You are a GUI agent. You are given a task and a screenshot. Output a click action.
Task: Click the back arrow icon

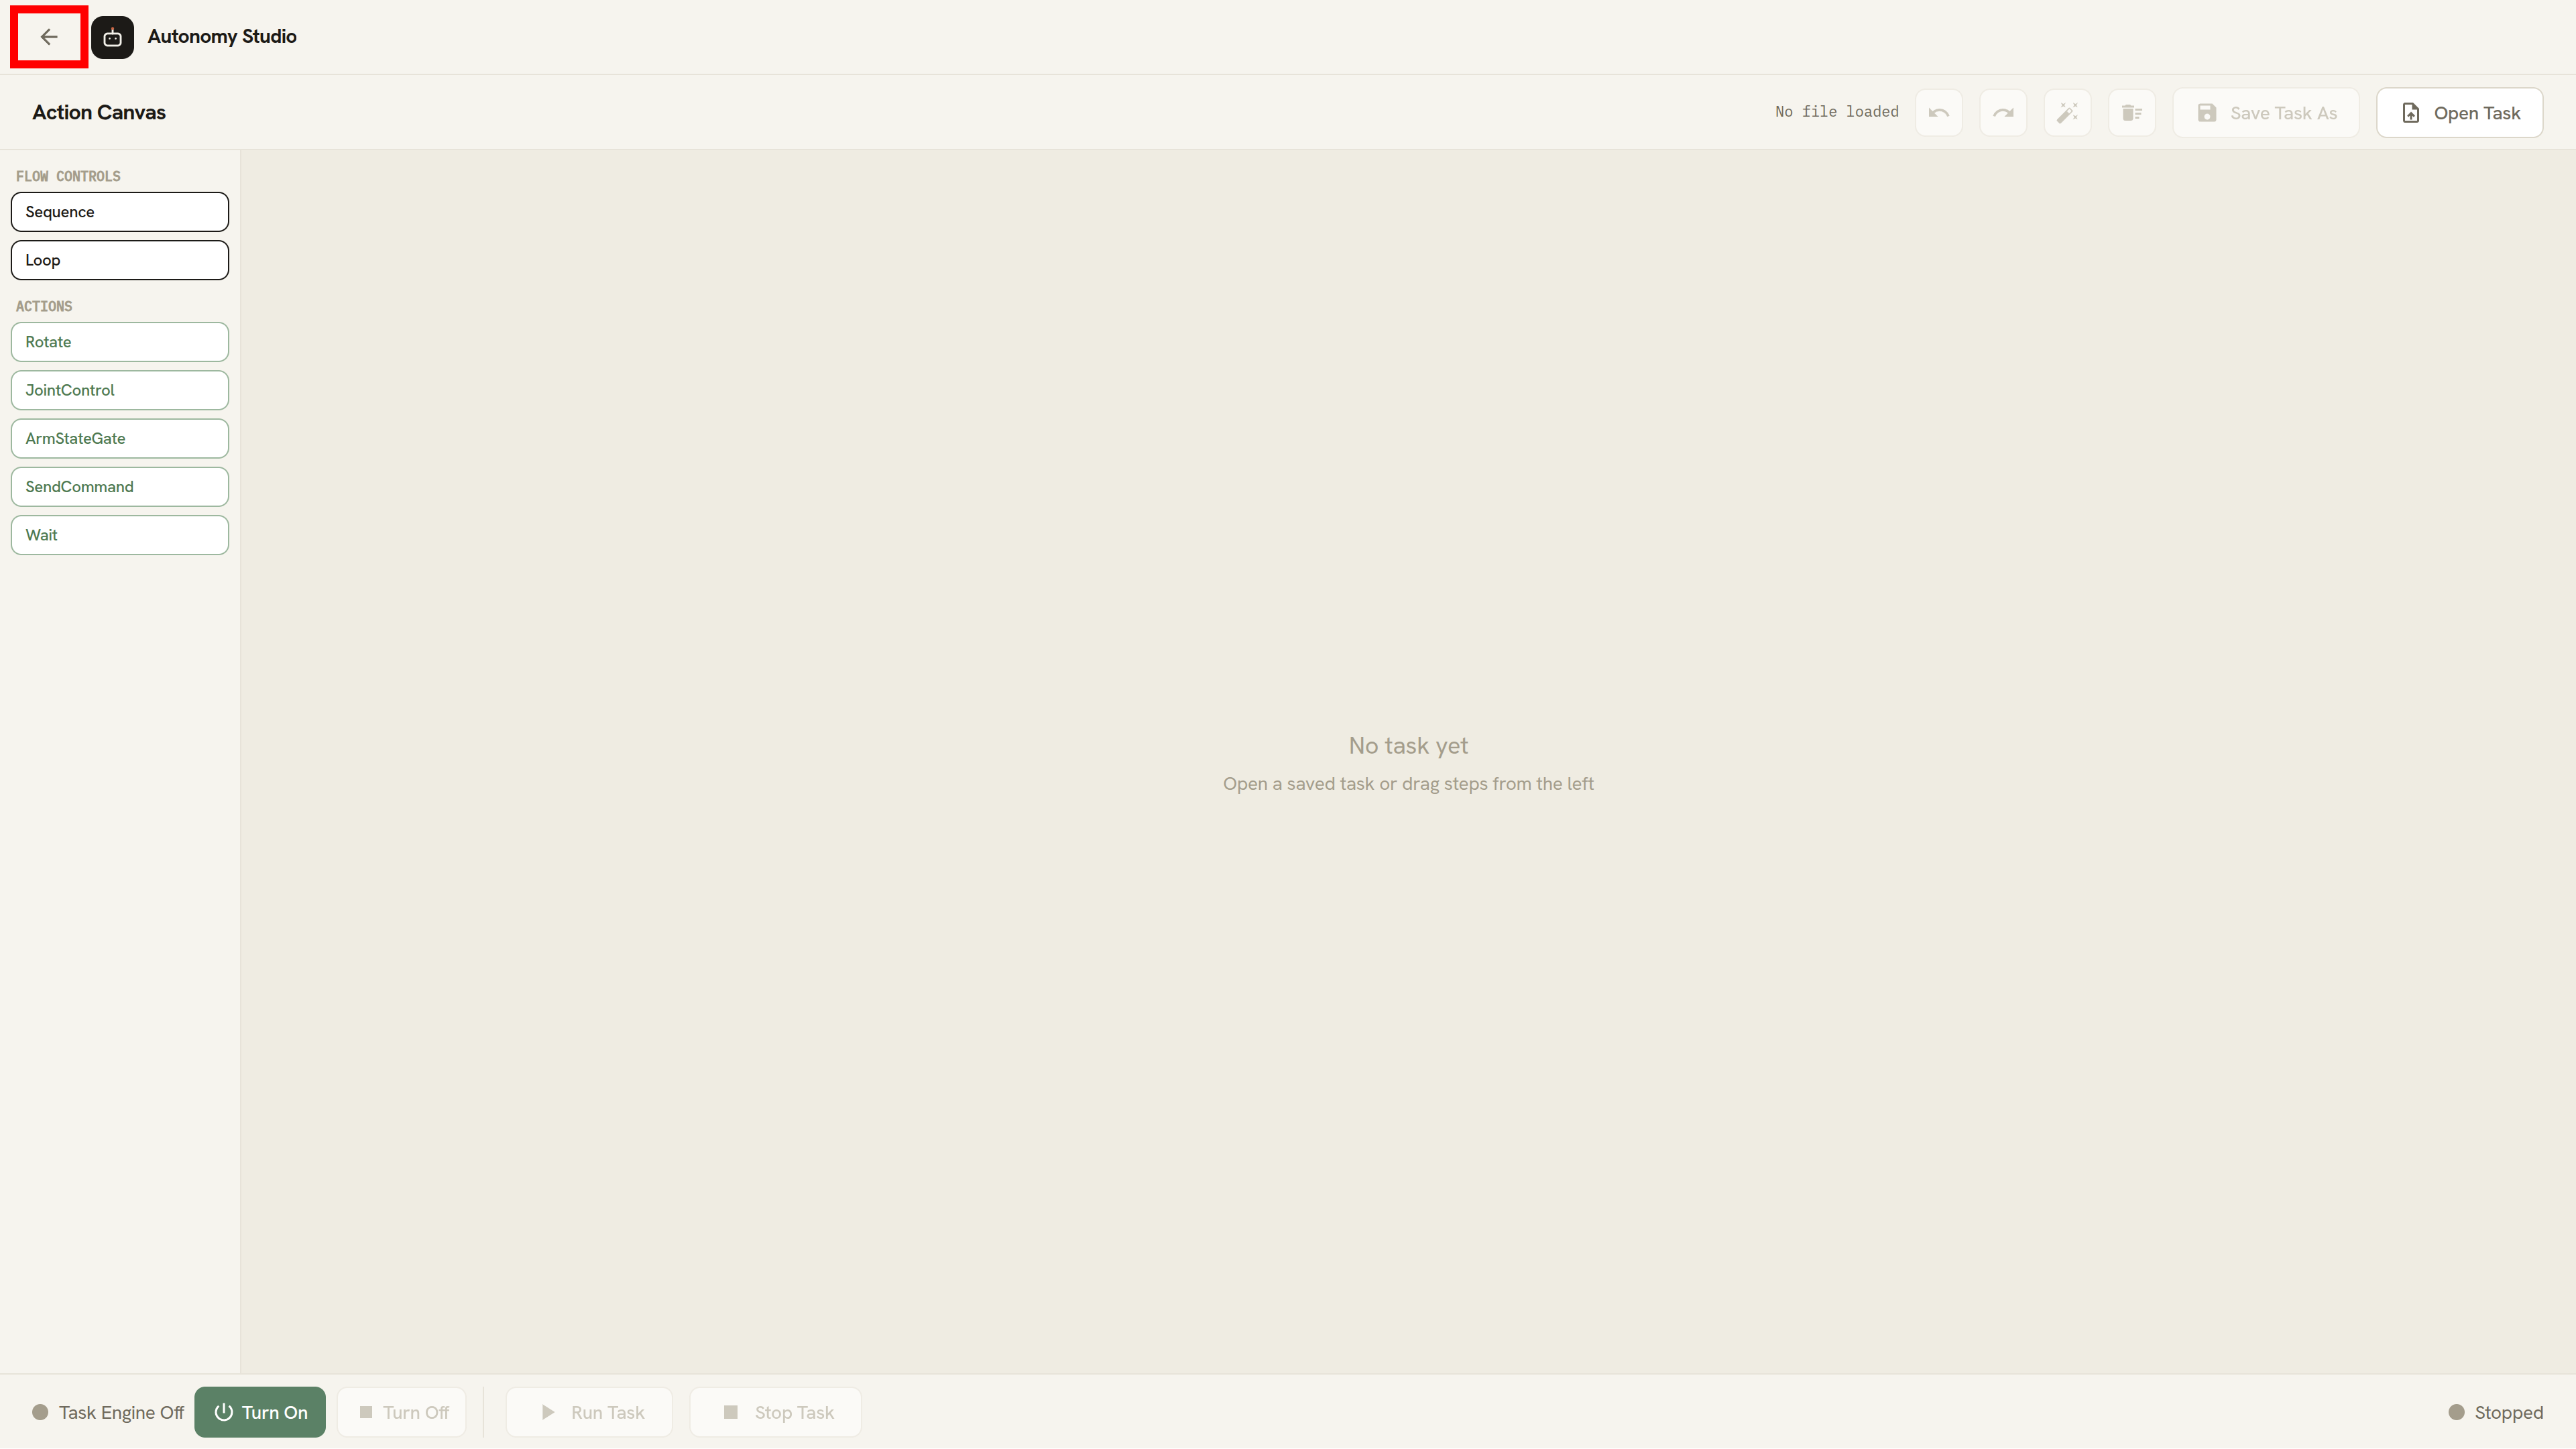point(49,37)
